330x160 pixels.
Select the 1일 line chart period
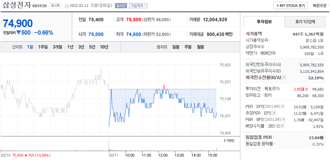point(30,47)
